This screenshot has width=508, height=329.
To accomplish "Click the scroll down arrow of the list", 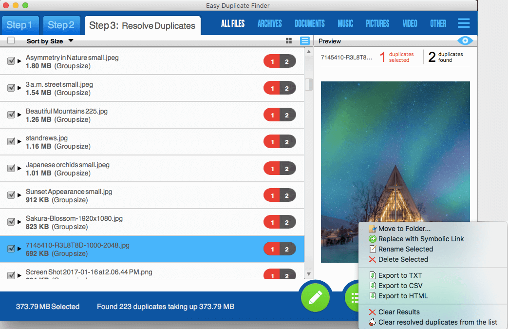I will pos(309,274).
